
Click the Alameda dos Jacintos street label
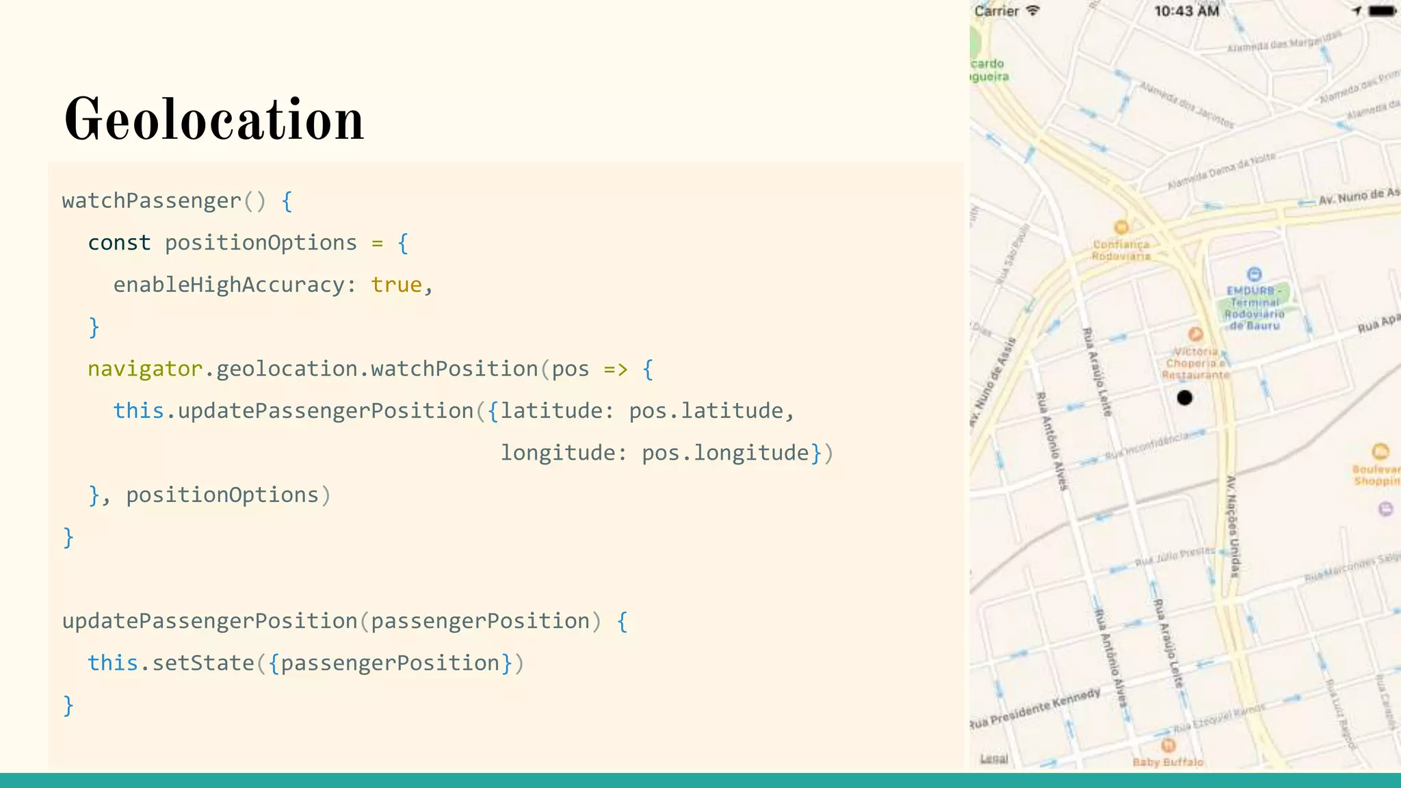(x=1187, y=105)
